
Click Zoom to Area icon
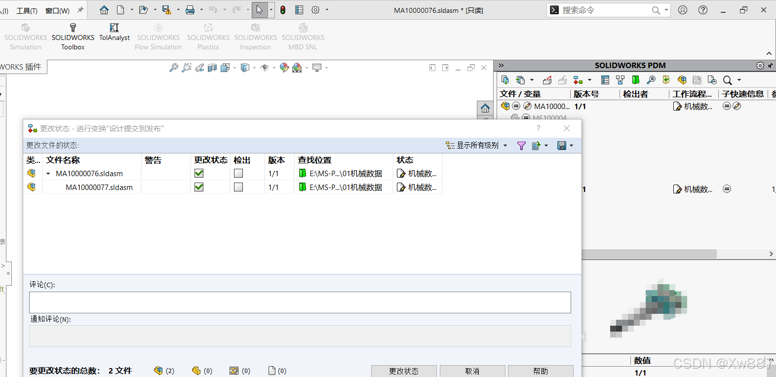(187, 68)
